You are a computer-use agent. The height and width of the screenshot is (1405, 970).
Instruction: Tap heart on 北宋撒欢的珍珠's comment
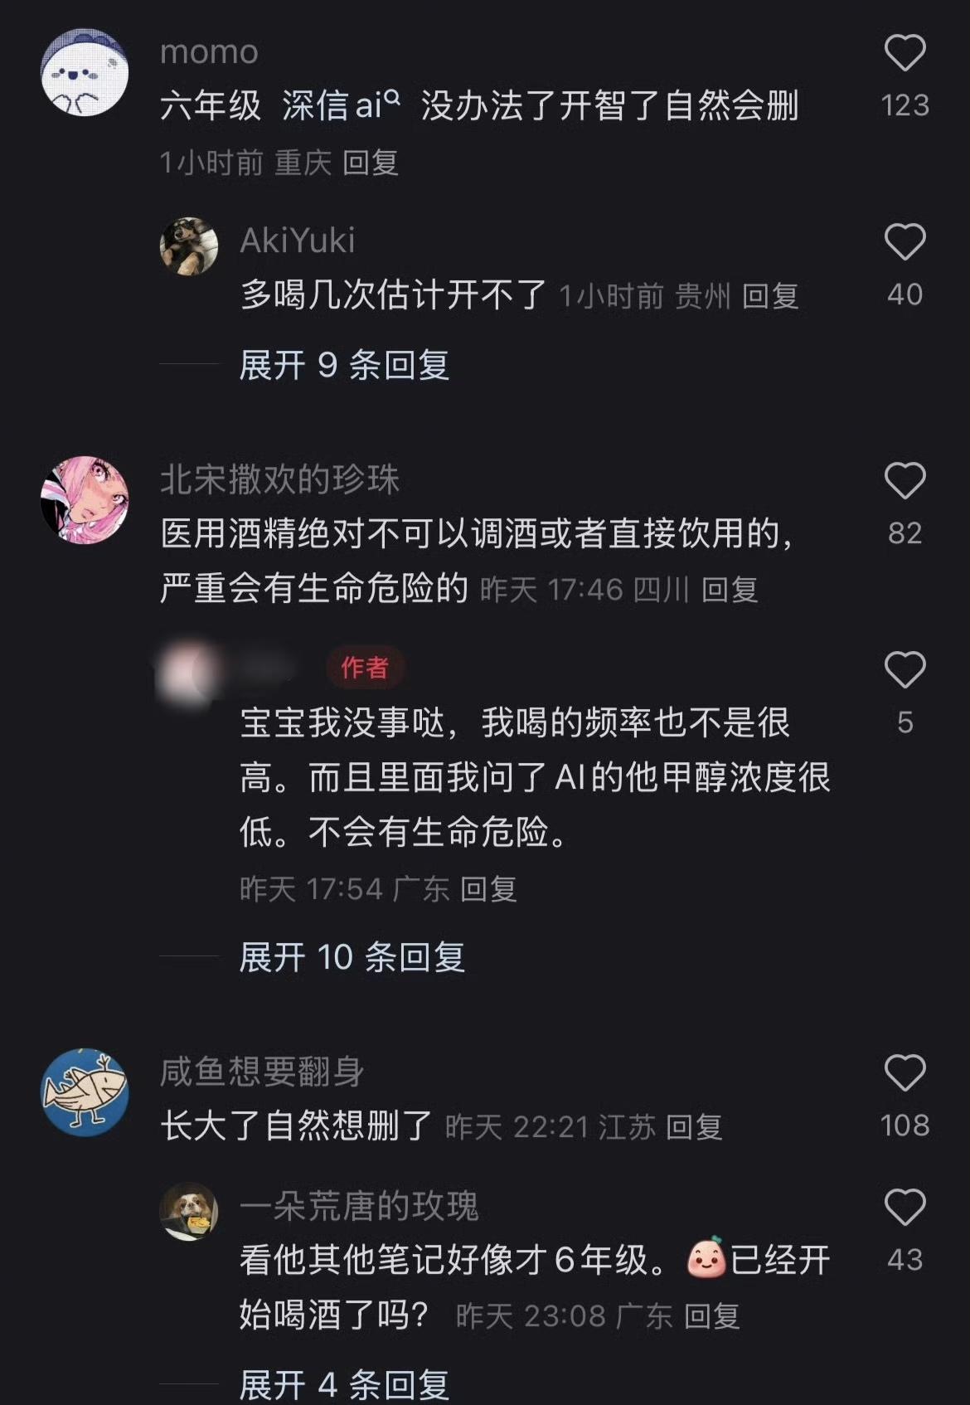coord(905,481)
